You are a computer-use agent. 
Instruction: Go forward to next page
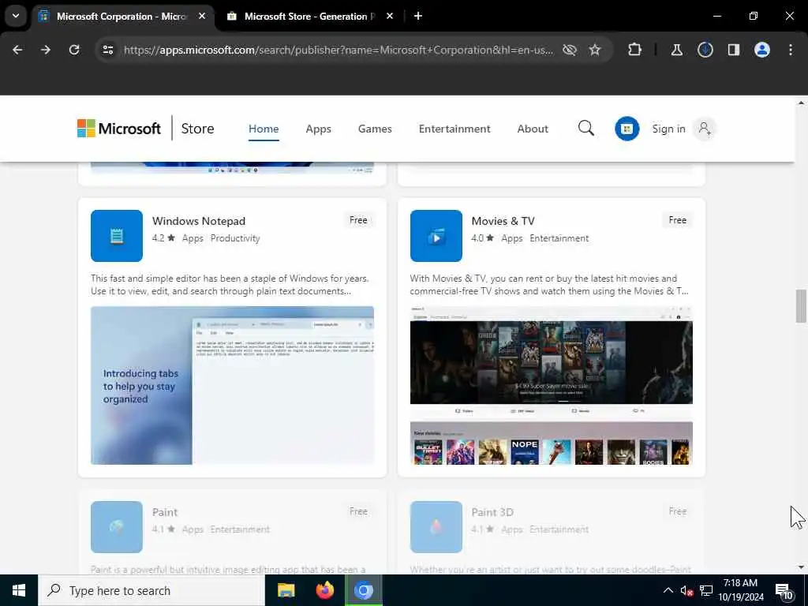click(x=45, y=50)
